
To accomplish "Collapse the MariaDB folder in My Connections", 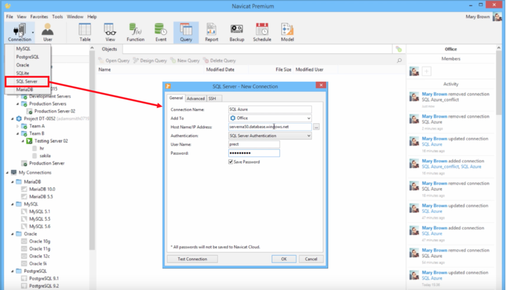I will tap(12, 182).
